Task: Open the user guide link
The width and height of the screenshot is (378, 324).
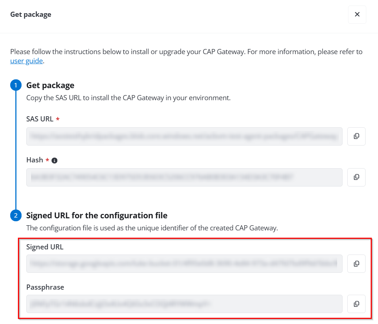Action: point(26,61)
